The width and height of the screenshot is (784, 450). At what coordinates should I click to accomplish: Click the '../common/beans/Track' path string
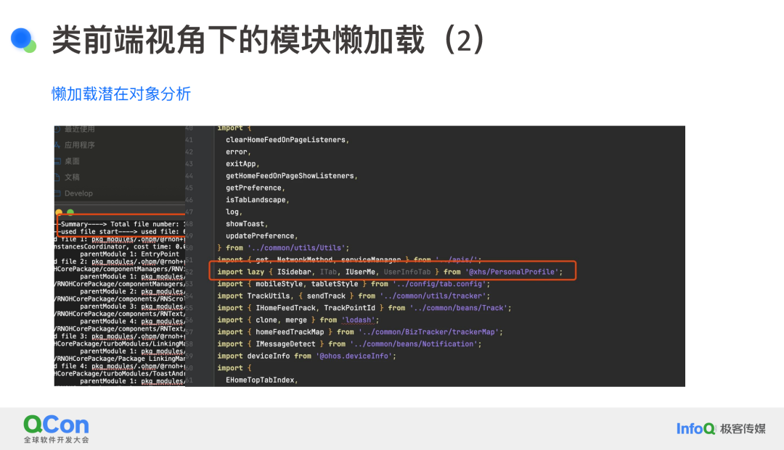[x=458, y=308]
